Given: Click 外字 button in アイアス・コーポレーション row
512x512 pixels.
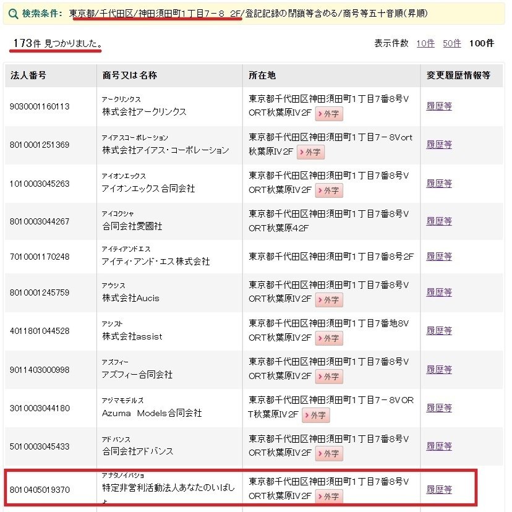Looking at the screenshot, I should tap(310, 152).
